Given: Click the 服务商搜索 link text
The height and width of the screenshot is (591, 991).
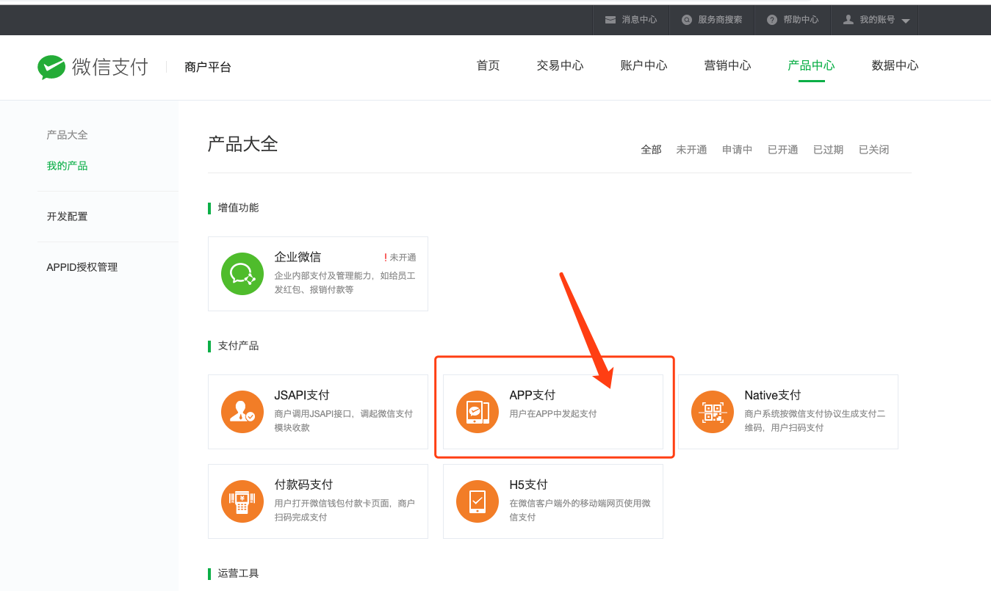Looking at the screenshot, I should [x=720, y=20].
